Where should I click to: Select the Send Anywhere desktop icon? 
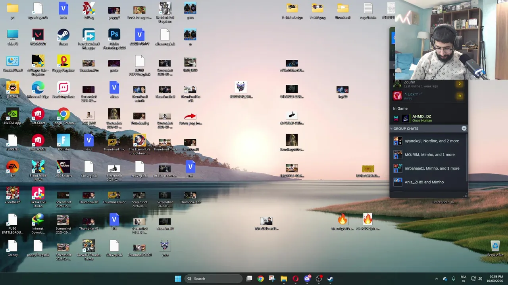(x=63, y=90)
